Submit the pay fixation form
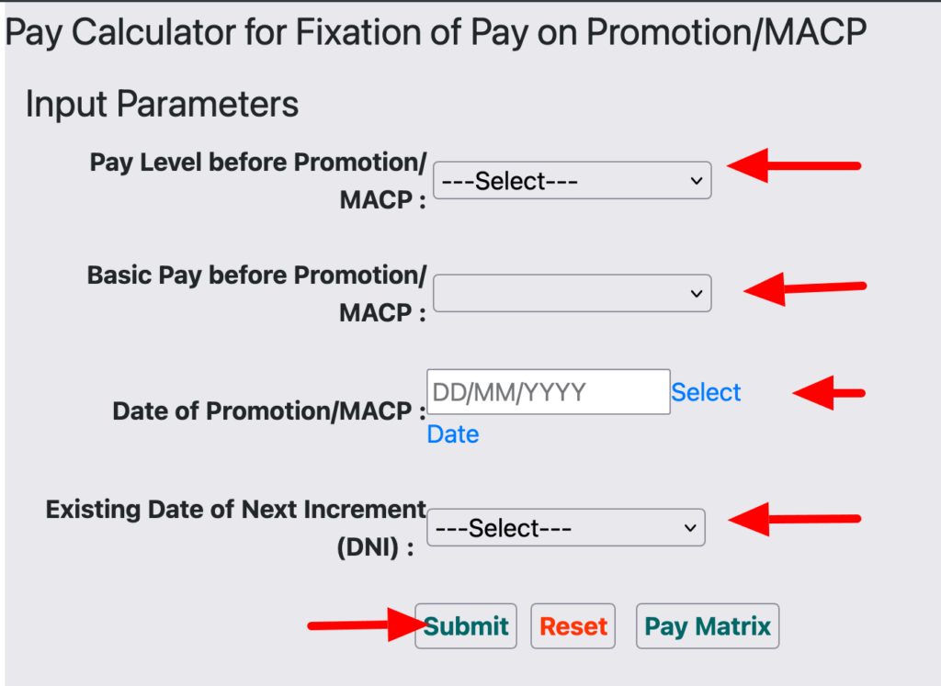The image size is (941, 686). (466, 625)
